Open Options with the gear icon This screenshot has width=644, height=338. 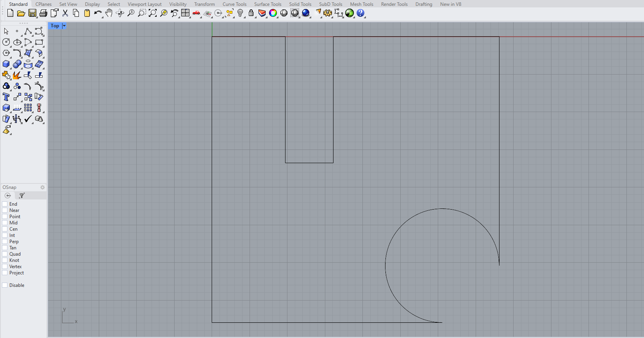(328, 13)
